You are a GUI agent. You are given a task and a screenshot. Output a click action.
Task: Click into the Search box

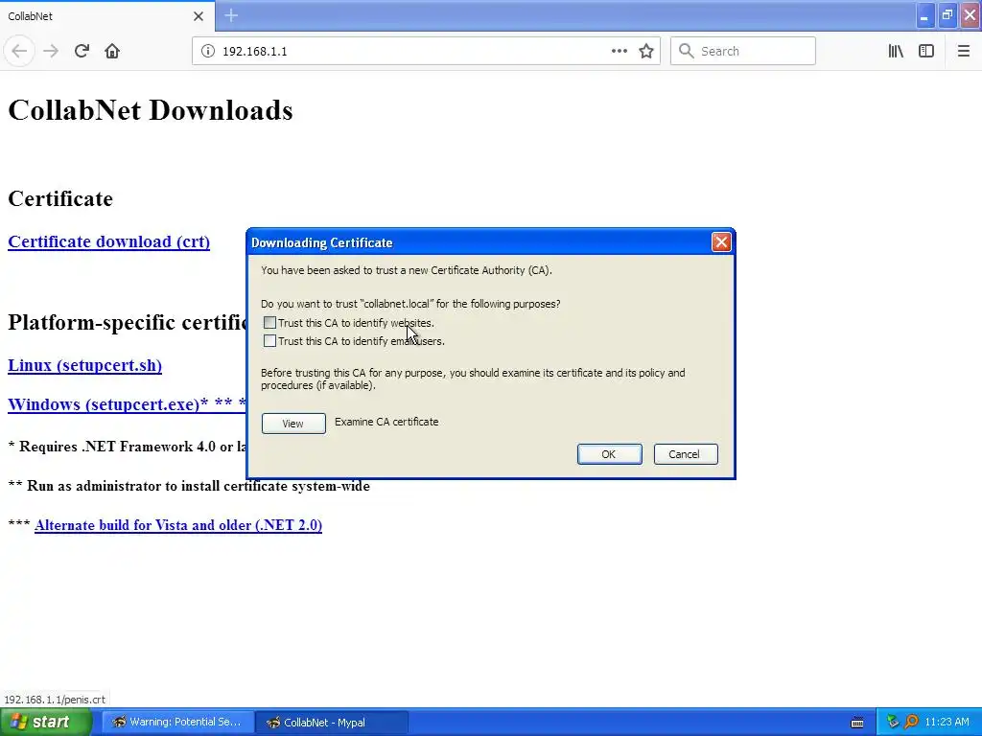point(743,51)
